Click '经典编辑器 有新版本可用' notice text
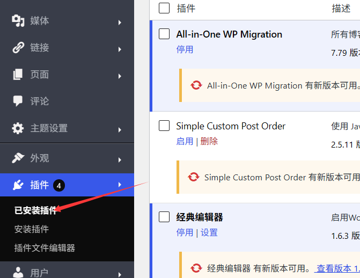Screen dimensions: 360x278 tap(259, 268)
